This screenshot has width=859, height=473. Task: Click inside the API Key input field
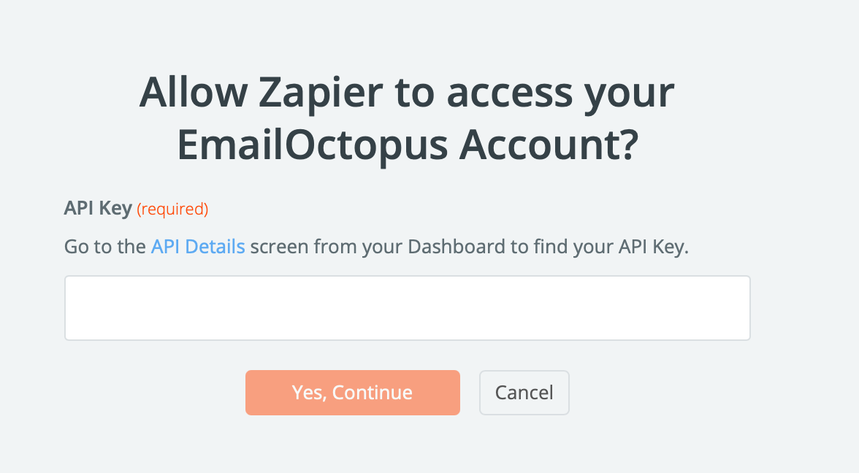(407, 307)
